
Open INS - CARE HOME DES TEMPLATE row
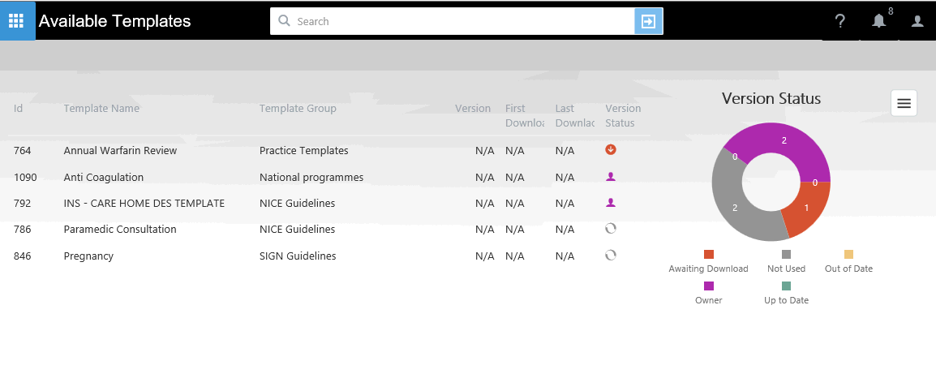(x=144, y=204)
